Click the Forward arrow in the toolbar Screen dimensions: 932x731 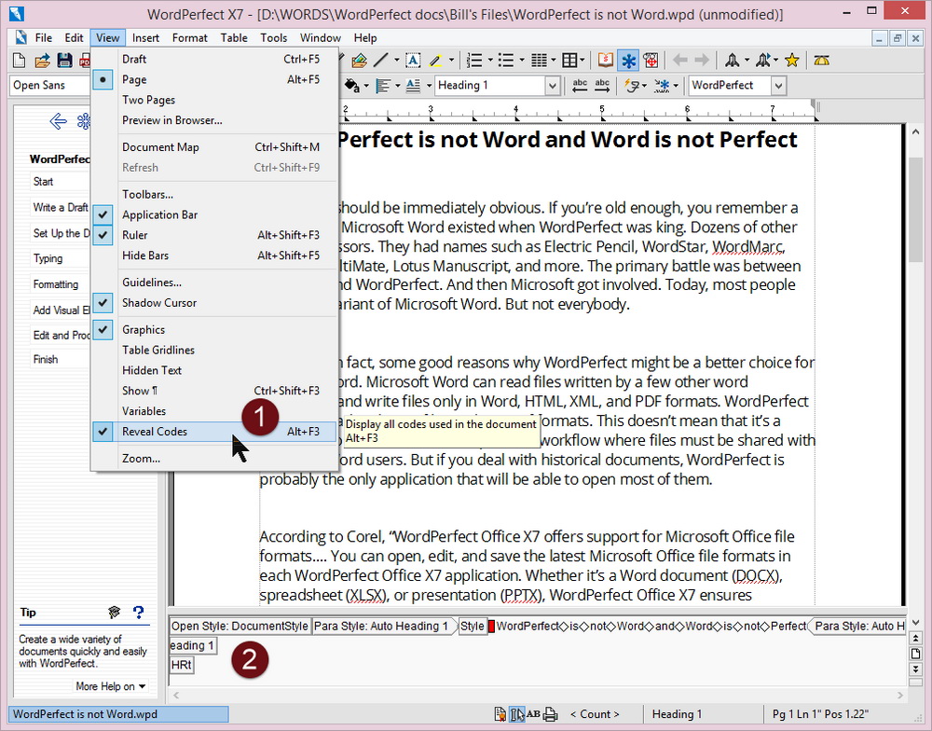pos(702,60)
